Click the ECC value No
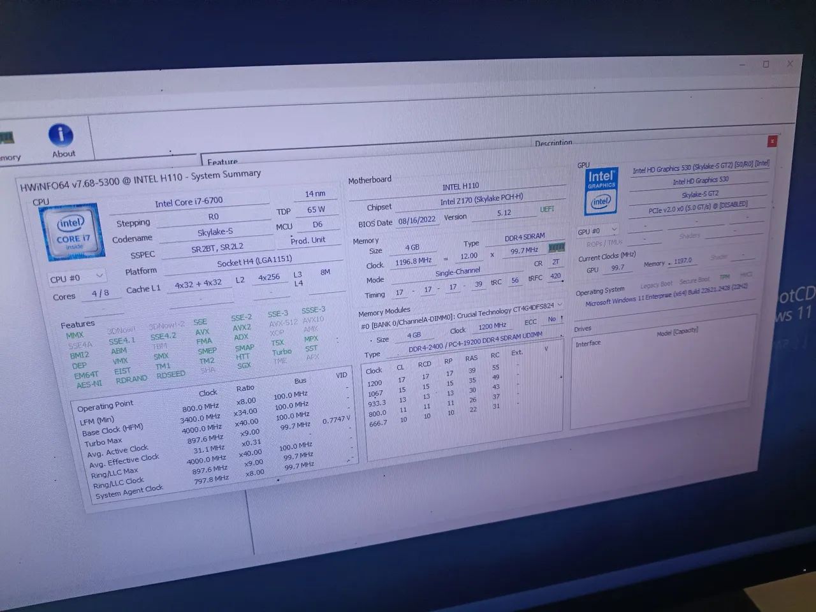The height and width of the screenshot is (612, 816). 551,319
